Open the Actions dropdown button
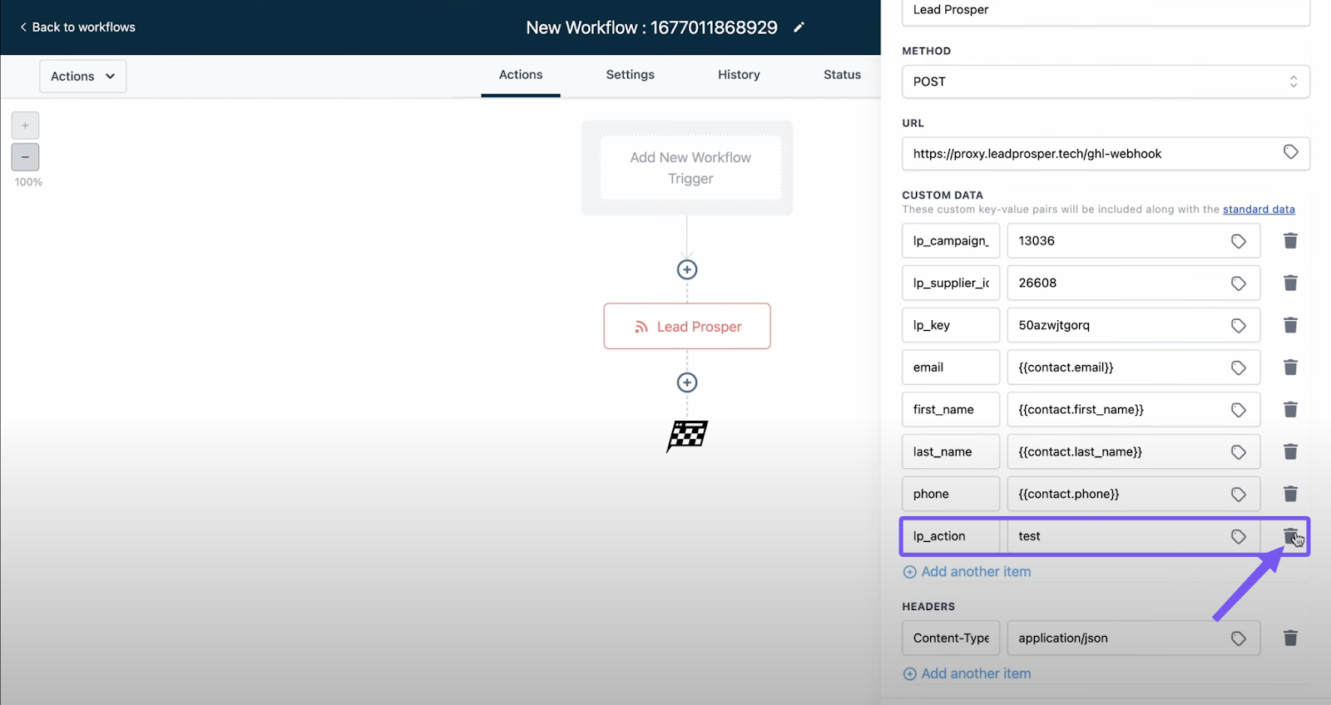Image resolution: width=1331 pixels, height=705 pixels. (x=83, y=76)
